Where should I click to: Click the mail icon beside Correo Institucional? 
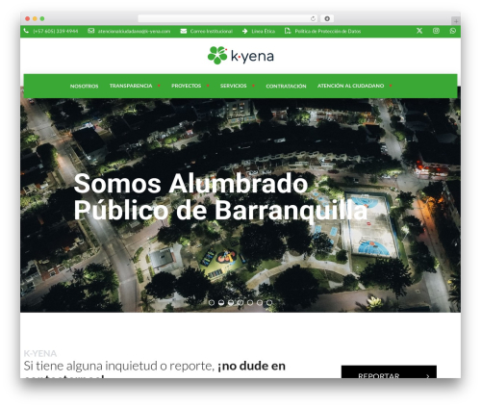coord(184,31)
